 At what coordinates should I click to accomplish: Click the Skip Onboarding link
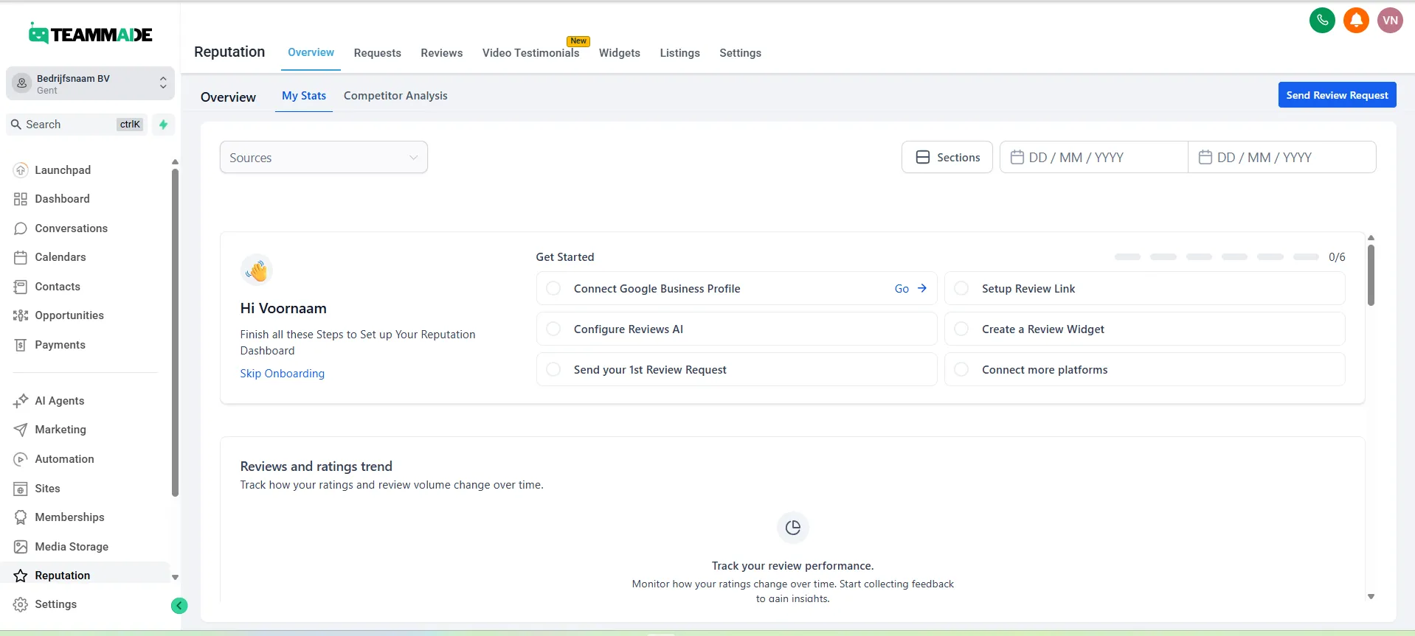tap(283, 374)
